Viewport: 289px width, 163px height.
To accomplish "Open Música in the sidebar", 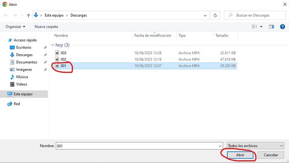I will (22, 77).
